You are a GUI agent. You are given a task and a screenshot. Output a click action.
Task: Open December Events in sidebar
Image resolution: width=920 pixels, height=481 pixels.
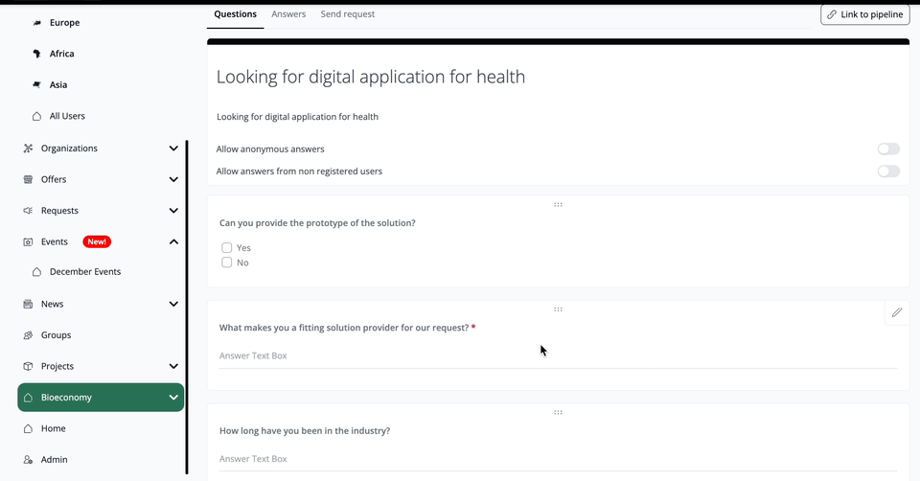click(85, 272)
